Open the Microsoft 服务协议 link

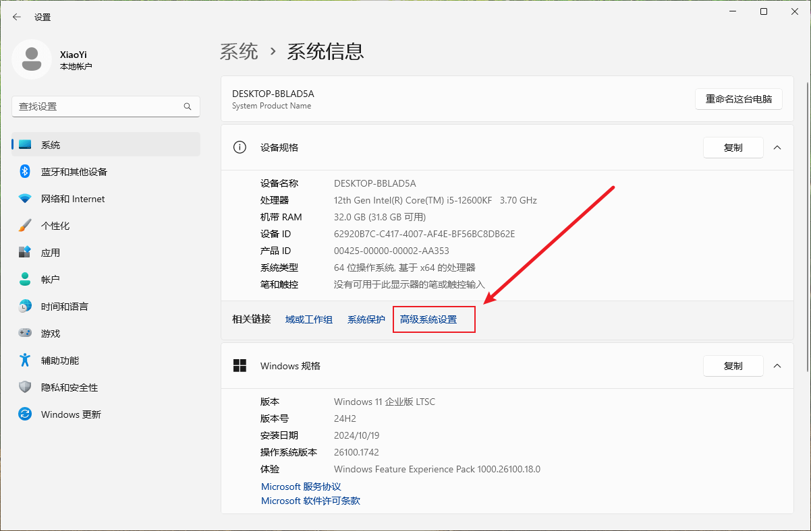click(301, 486)
